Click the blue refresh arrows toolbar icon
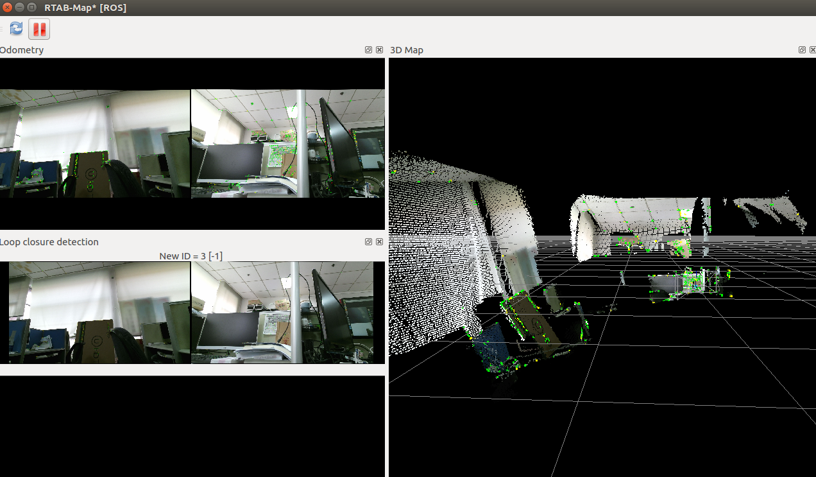 [16, 29]
